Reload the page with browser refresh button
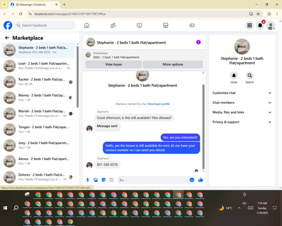The height and width of the screenshot is (226, 282). coord(21,14)
